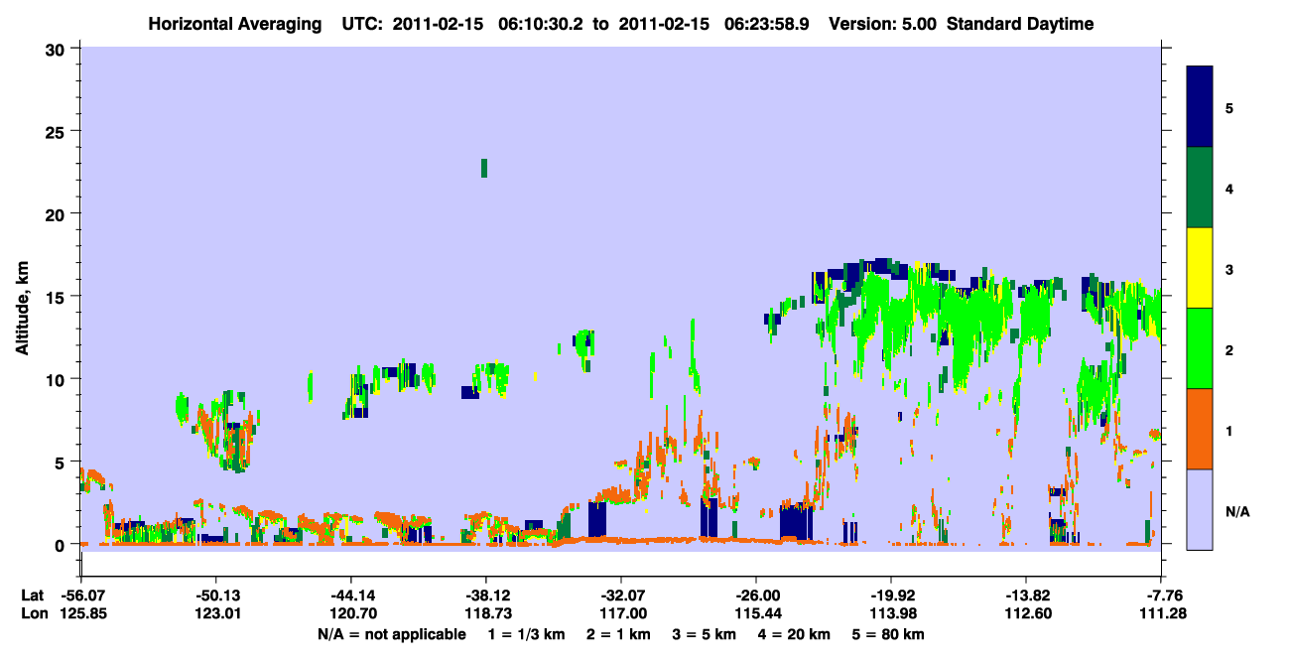
Task: Click the colorbar label '4'
Action: [x=1229, y=188]
